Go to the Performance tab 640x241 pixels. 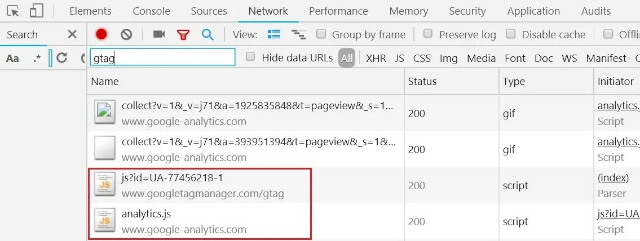coord(338,11)
